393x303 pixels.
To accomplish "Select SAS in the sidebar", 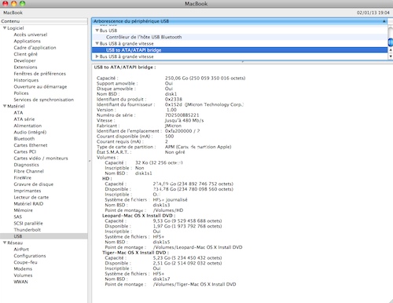I will (x=18, y=217).
